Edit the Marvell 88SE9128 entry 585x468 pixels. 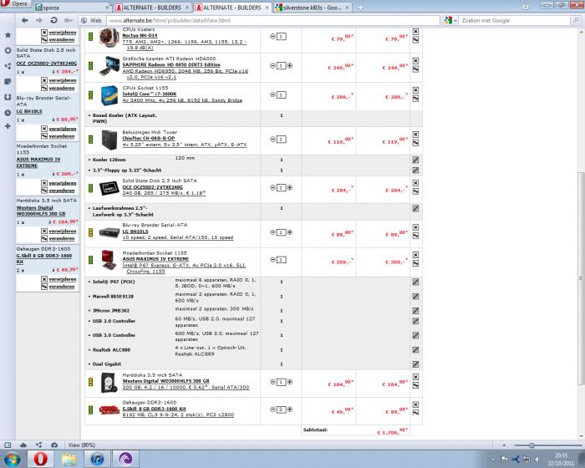415,297
